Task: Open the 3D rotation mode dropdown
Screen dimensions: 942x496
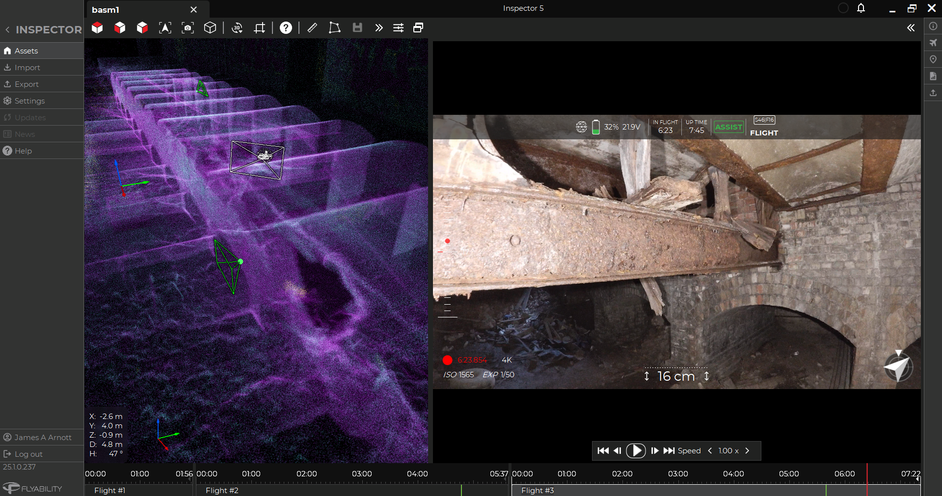Action: coord(237,28)
